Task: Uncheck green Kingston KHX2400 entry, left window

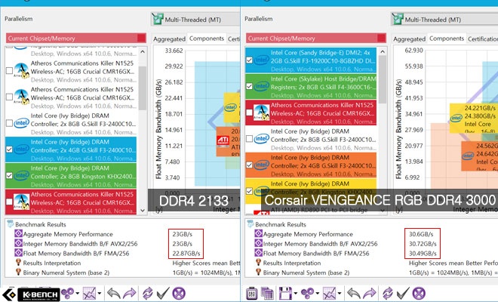Action: [9, 175]
